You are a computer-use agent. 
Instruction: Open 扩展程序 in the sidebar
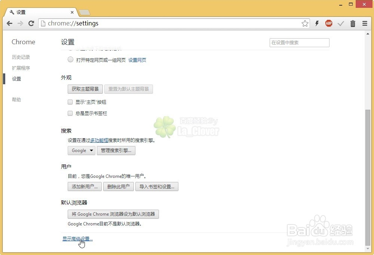pos(21,68)
